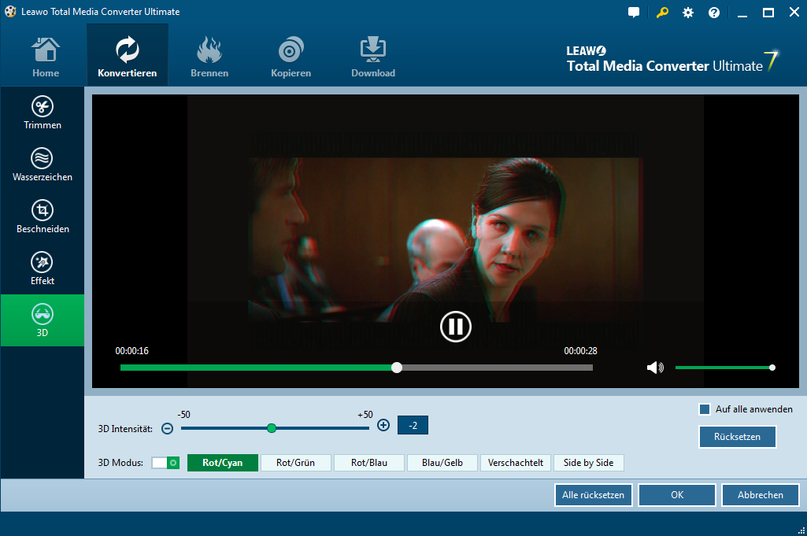
Task: Click the speaker volume icon
Action: [654, 368]
